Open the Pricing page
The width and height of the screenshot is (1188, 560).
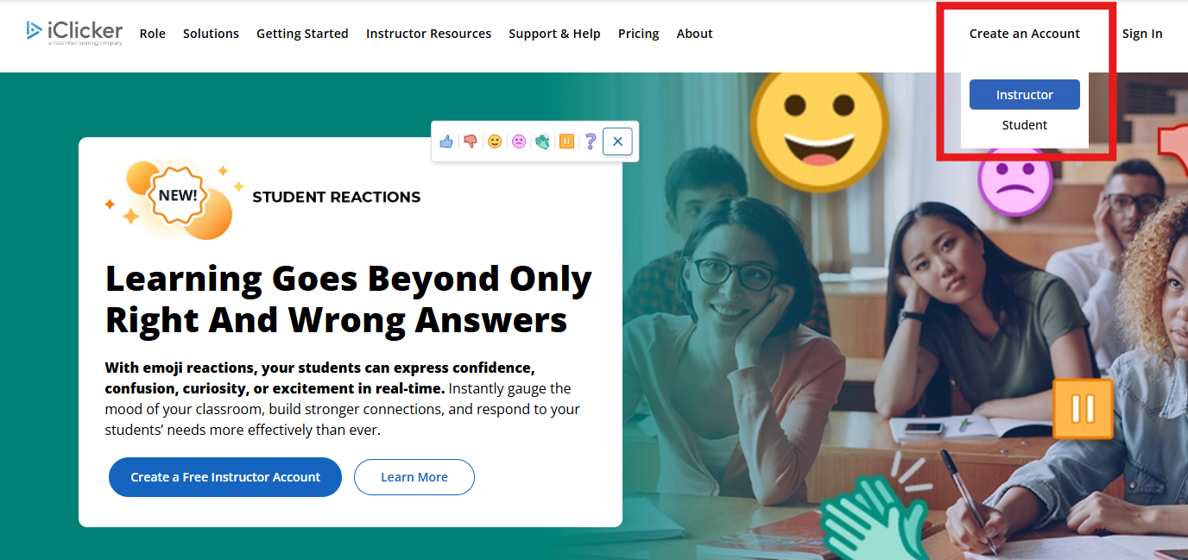(x=638, y=34)
